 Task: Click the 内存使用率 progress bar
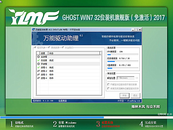[x=123, y=61]
